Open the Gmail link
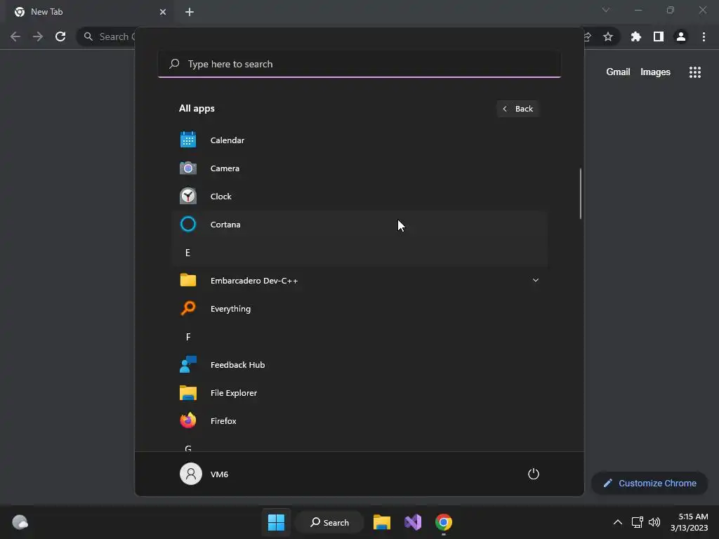 click(x=618, y=72)
